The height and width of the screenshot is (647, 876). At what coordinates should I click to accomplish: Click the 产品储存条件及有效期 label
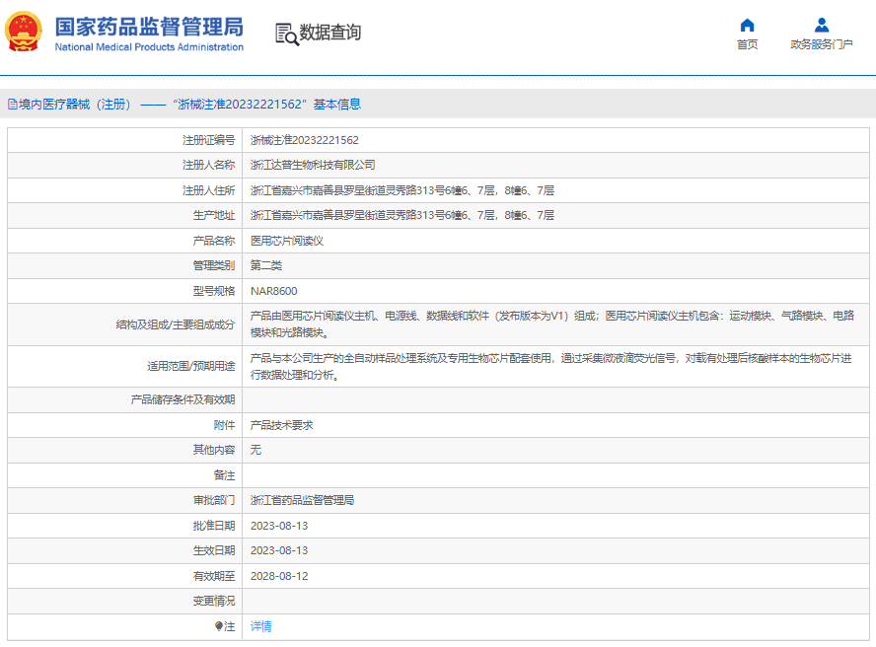[x=182, y=399]
